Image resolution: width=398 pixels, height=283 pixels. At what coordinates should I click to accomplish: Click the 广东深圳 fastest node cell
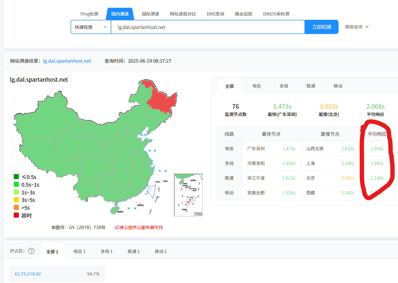(256, 149)
